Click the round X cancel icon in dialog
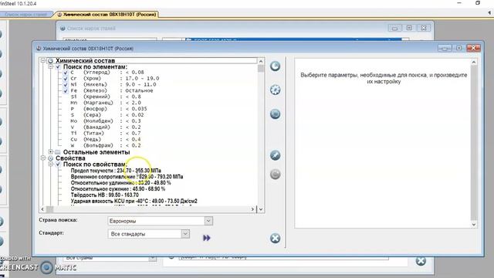Viewport: 494px width, 278px height. pyautogui.click(x=275, y=239)
